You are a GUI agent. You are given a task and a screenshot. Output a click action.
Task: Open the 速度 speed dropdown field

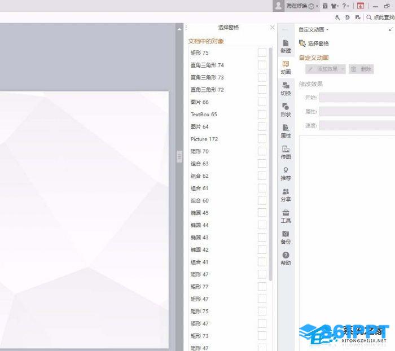(357, 125)
